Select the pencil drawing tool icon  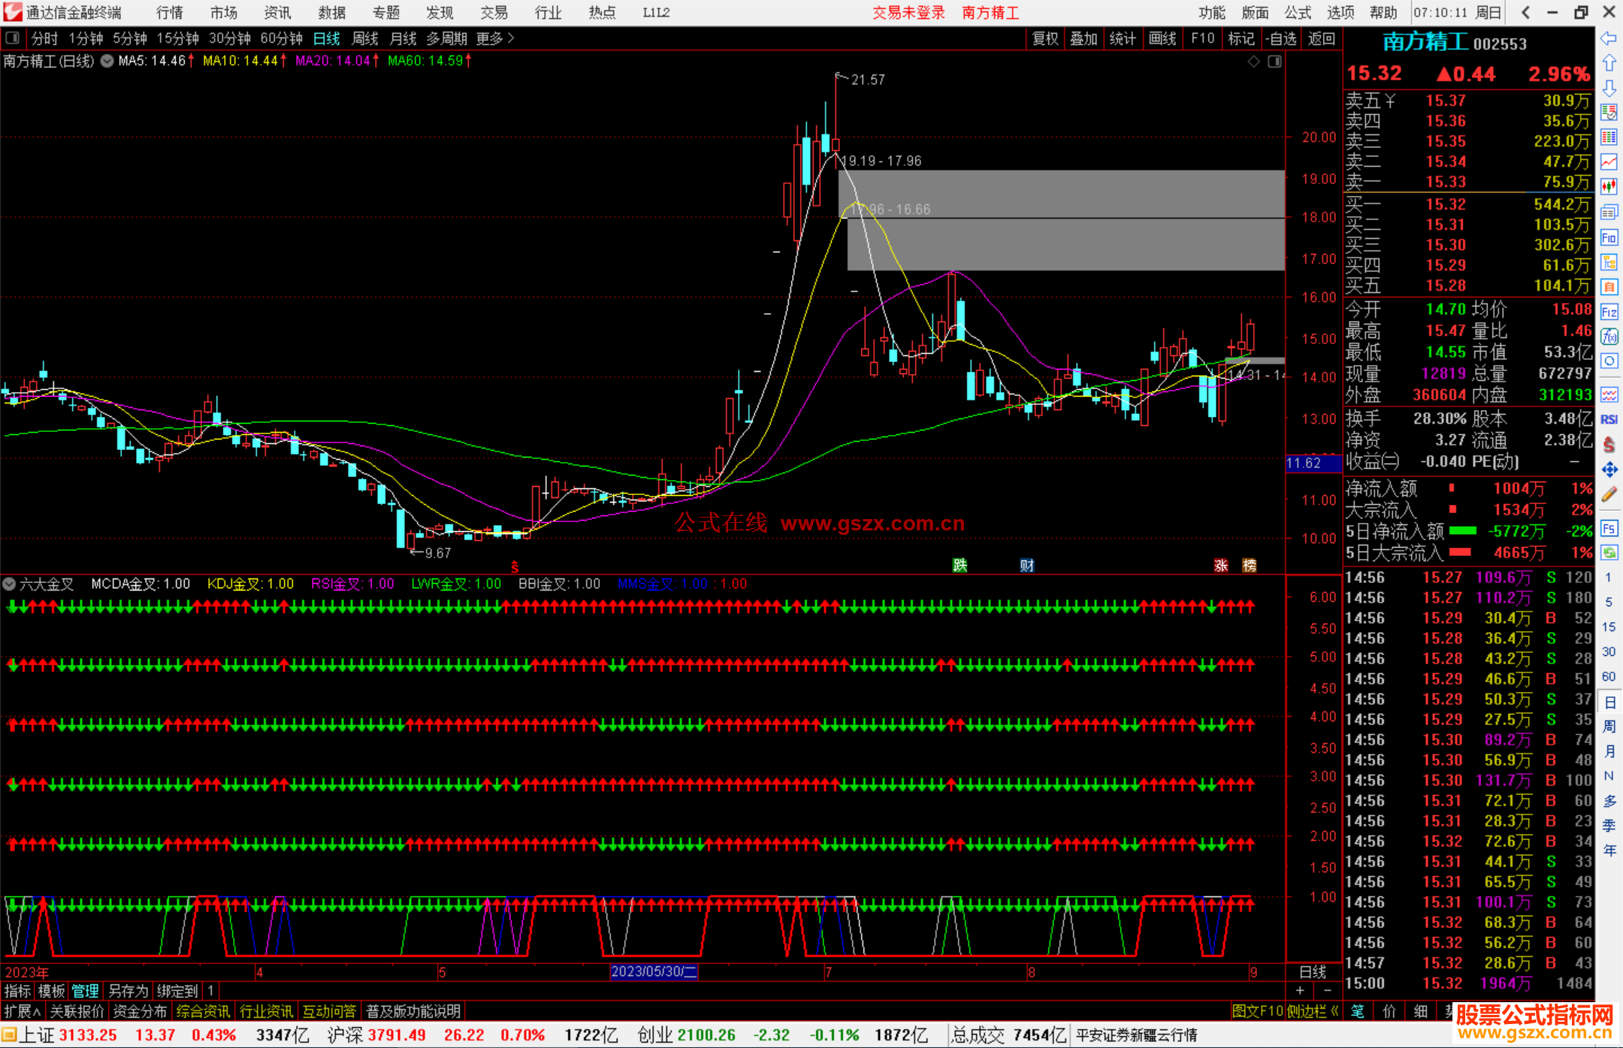(x=1609, y=494)
